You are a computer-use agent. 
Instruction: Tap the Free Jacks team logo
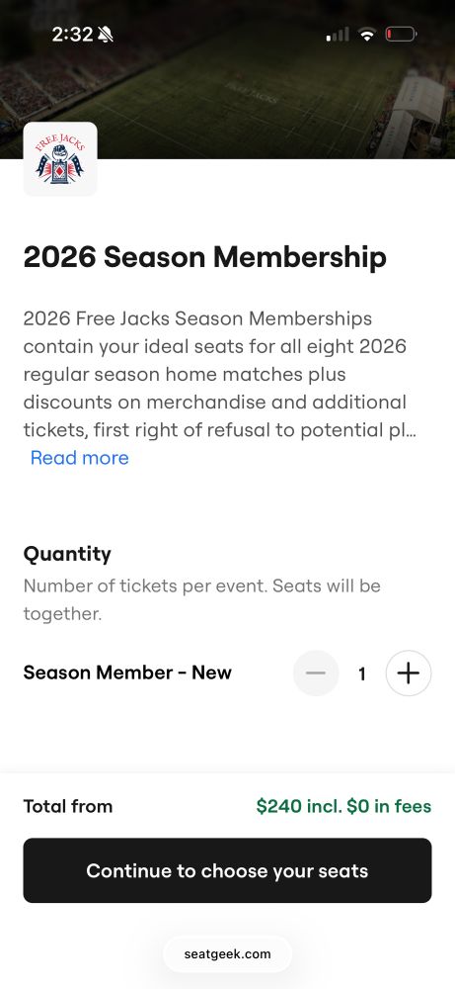point(60,159)
